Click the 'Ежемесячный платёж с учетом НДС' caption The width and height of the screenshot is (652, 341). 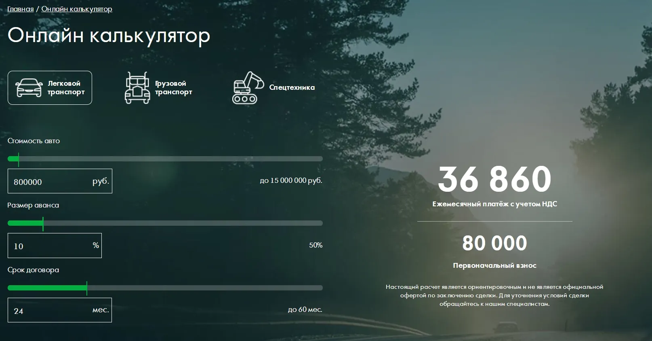pos(494,204)
